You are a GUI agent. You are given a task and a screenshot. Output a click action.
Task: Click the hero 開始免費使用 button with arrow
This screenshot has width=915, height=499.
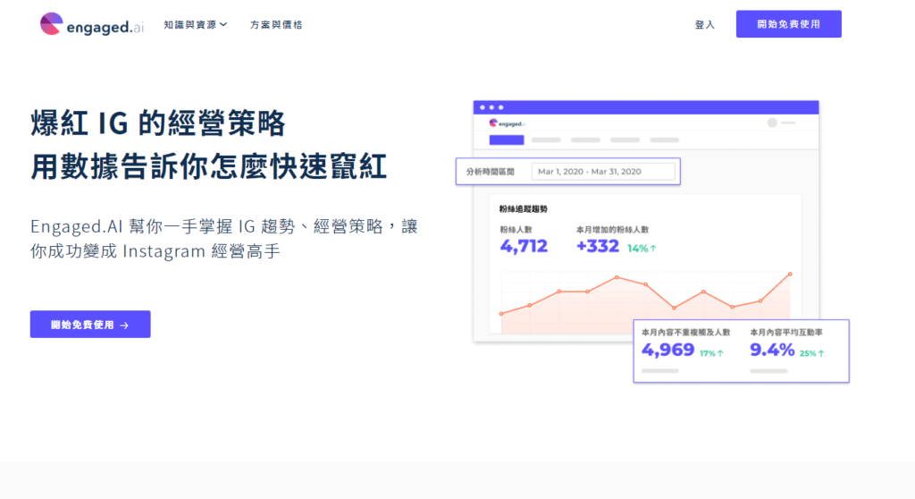pos(90,325)
